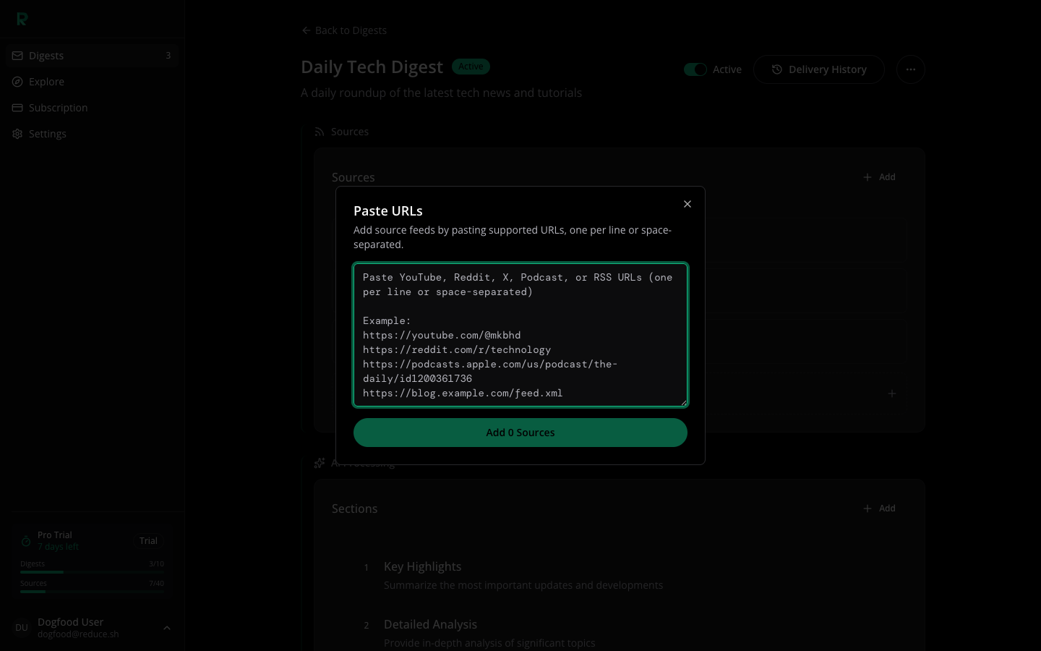Expand the Dogfood User account menu
The width and height of the screenshot is (1041, 651).
pyautogui.click(x=167, y=628)
